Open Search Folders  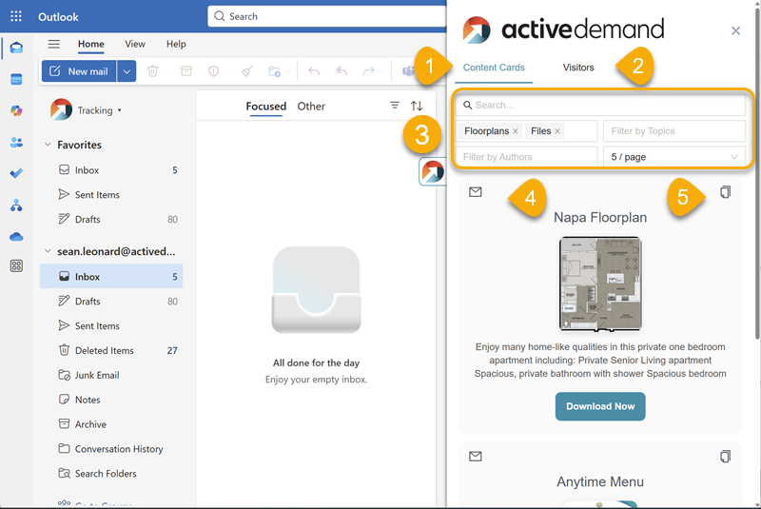point(111,474)
